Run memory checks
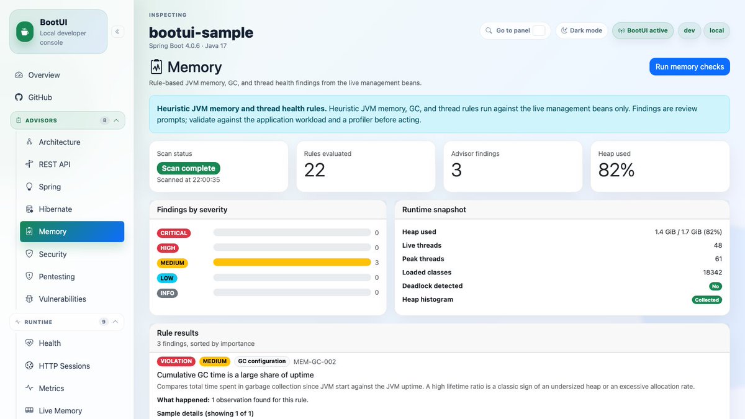 pos(689,67)
